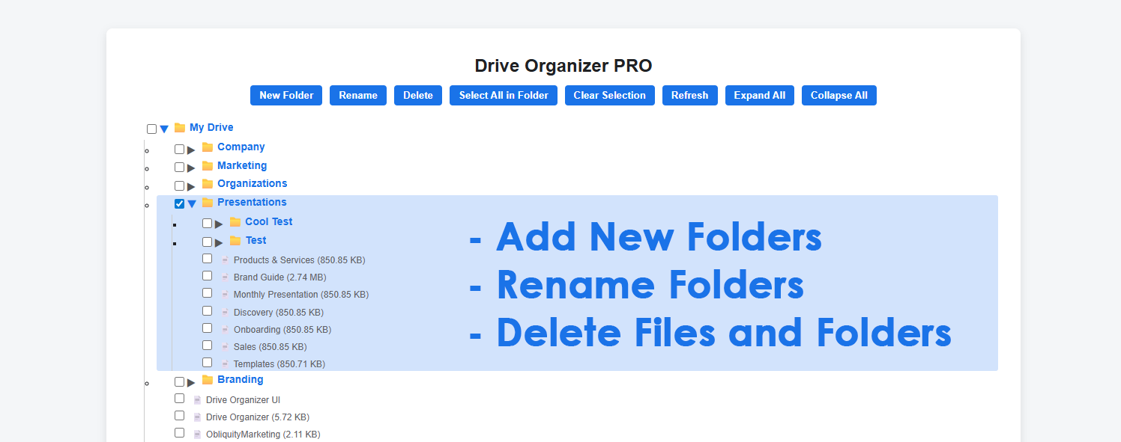Screen dimensions: 1121x442
Task: Check the My Drive checkbox
Action: pyautogui.click(x=151, y=129)
